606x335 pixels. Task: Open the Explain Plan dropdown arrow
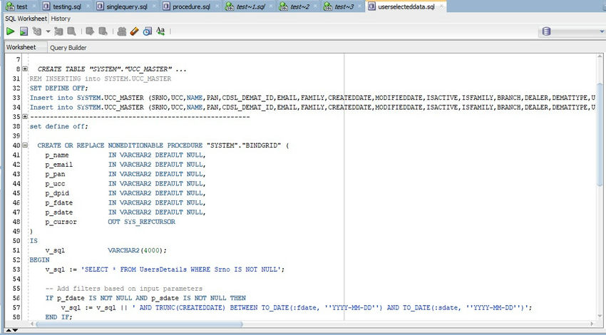[48, 31]
